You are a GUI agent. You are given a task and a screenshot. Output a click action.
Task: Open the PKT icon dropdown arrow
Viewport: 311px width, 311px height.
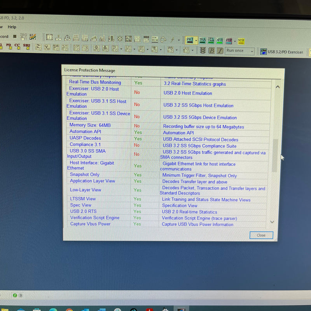pyautogui.click(x=196, y=40)
